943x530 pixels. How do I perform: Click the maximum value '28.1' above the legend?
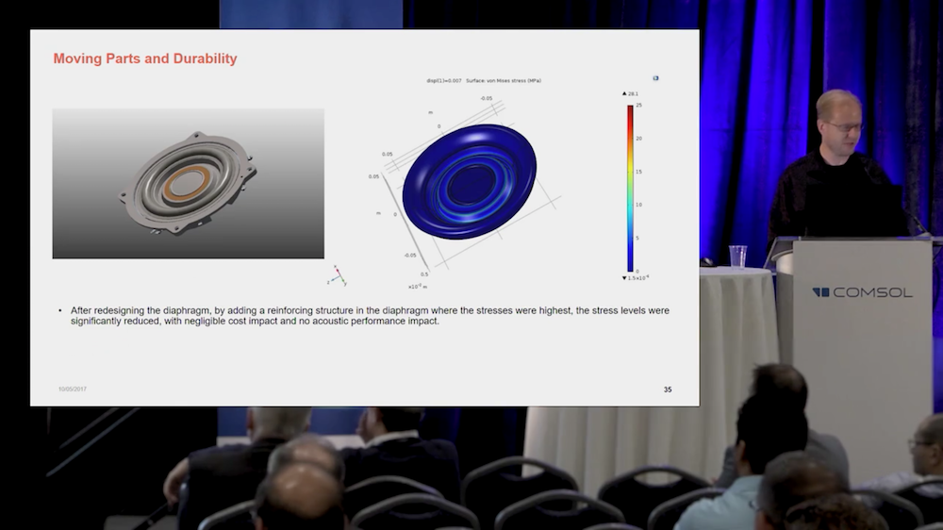click(x=633, y=94)
